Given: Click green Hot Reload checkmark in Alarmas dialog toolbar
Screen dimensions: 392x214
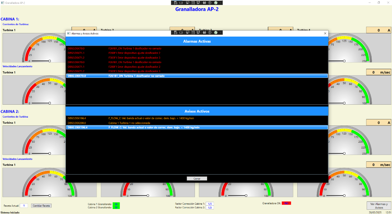Looking at the screenshot, I should [x=216, y=33].
